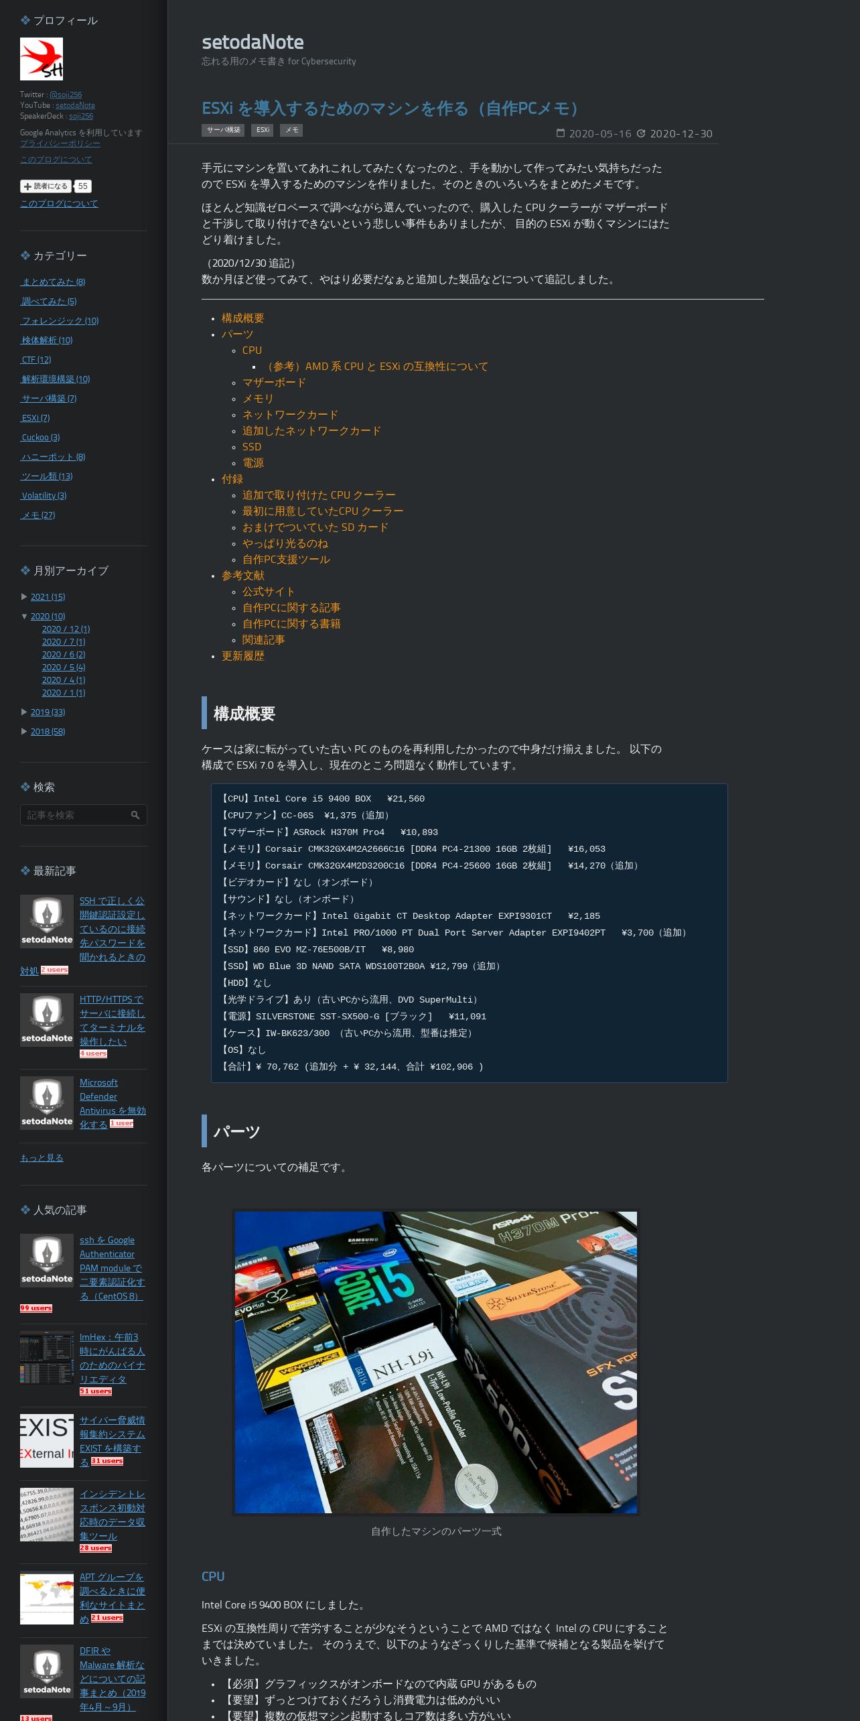Click the 2 users bookmark badge
Screen dimensions: 860x1721
point(54,970)
